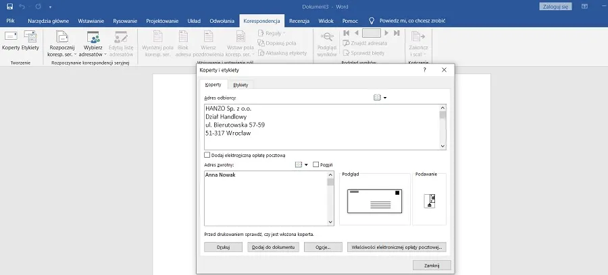Viewport: 608px width, 275px height.
Task: Click the Etykiety labels icon in ribbon
Action: click(30, 36)
